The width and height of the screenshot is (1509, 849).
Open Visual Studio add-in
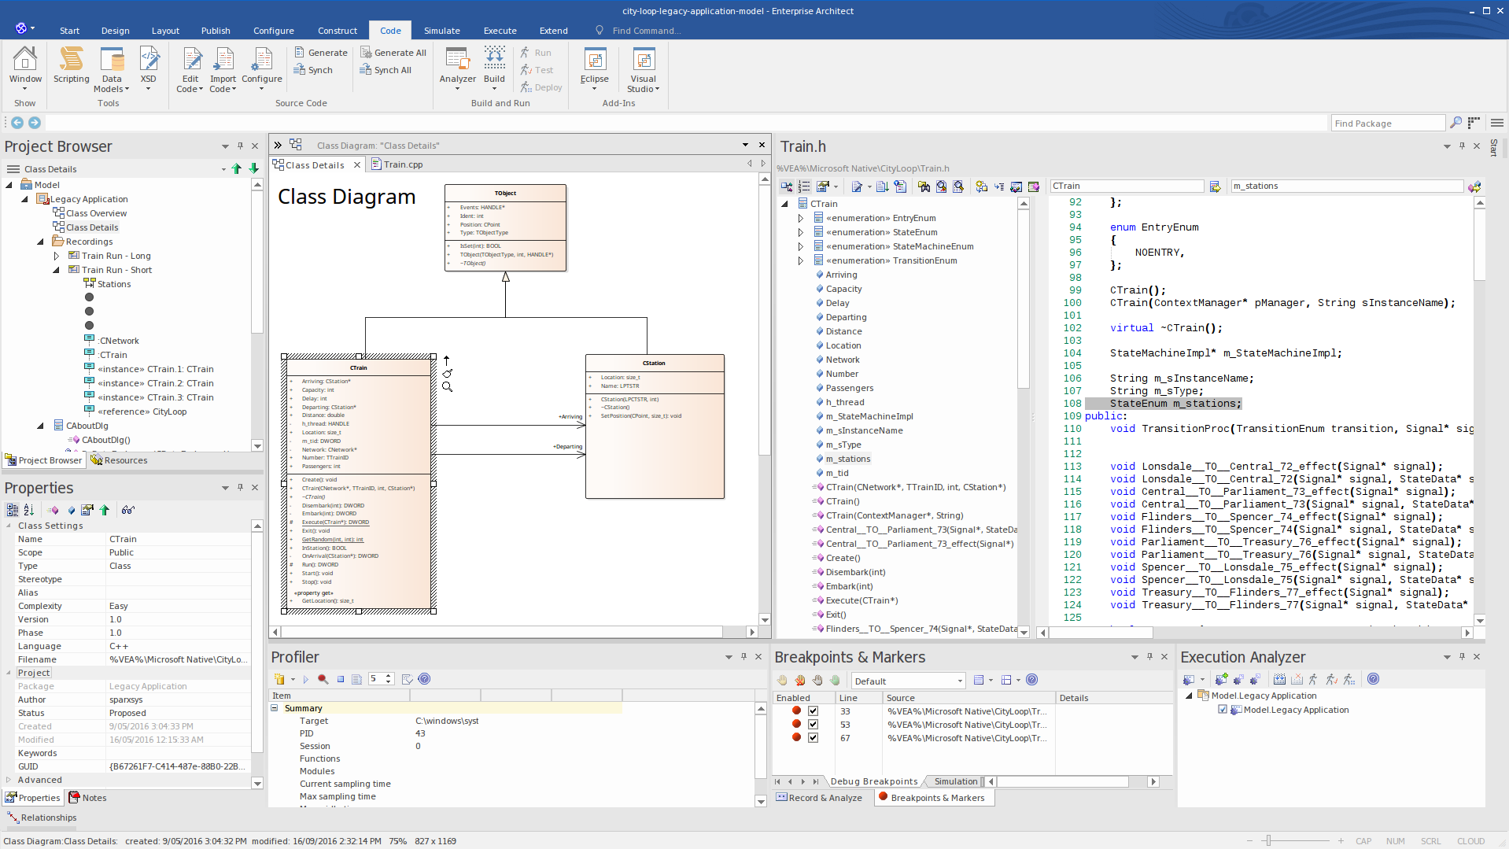pyautogui.click(x=643, y=69)
